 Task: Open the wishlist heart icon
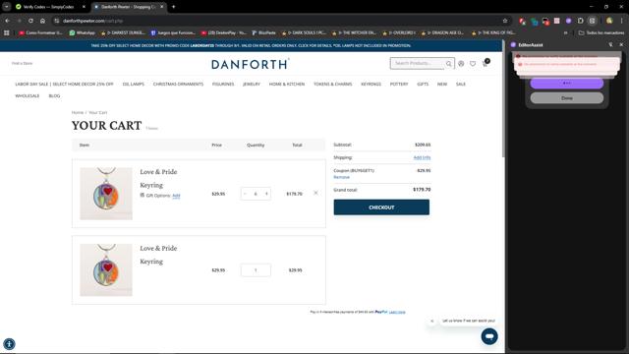[x=473, y=63]
